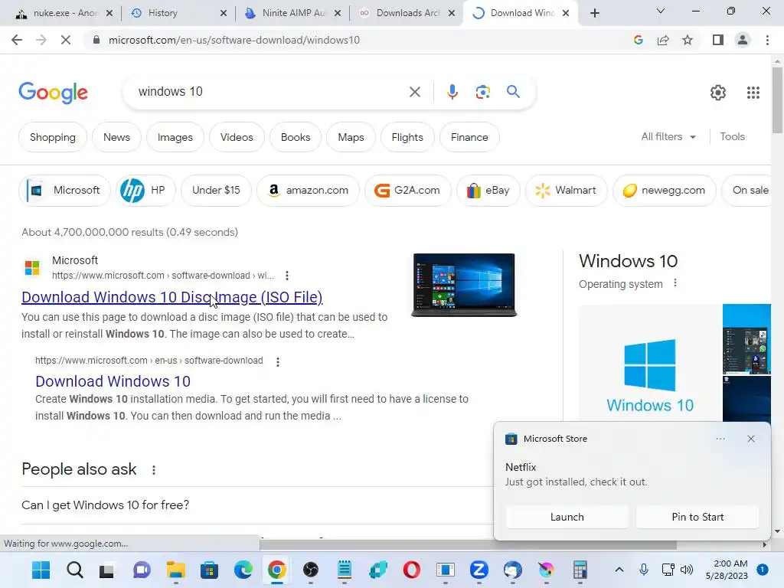This screenshot has width=784, height=588.
Task: Expand the All filters dropdown
Action: click(668, 136)
